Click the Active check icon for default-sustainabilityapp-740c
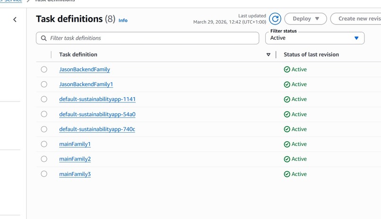 287,129
